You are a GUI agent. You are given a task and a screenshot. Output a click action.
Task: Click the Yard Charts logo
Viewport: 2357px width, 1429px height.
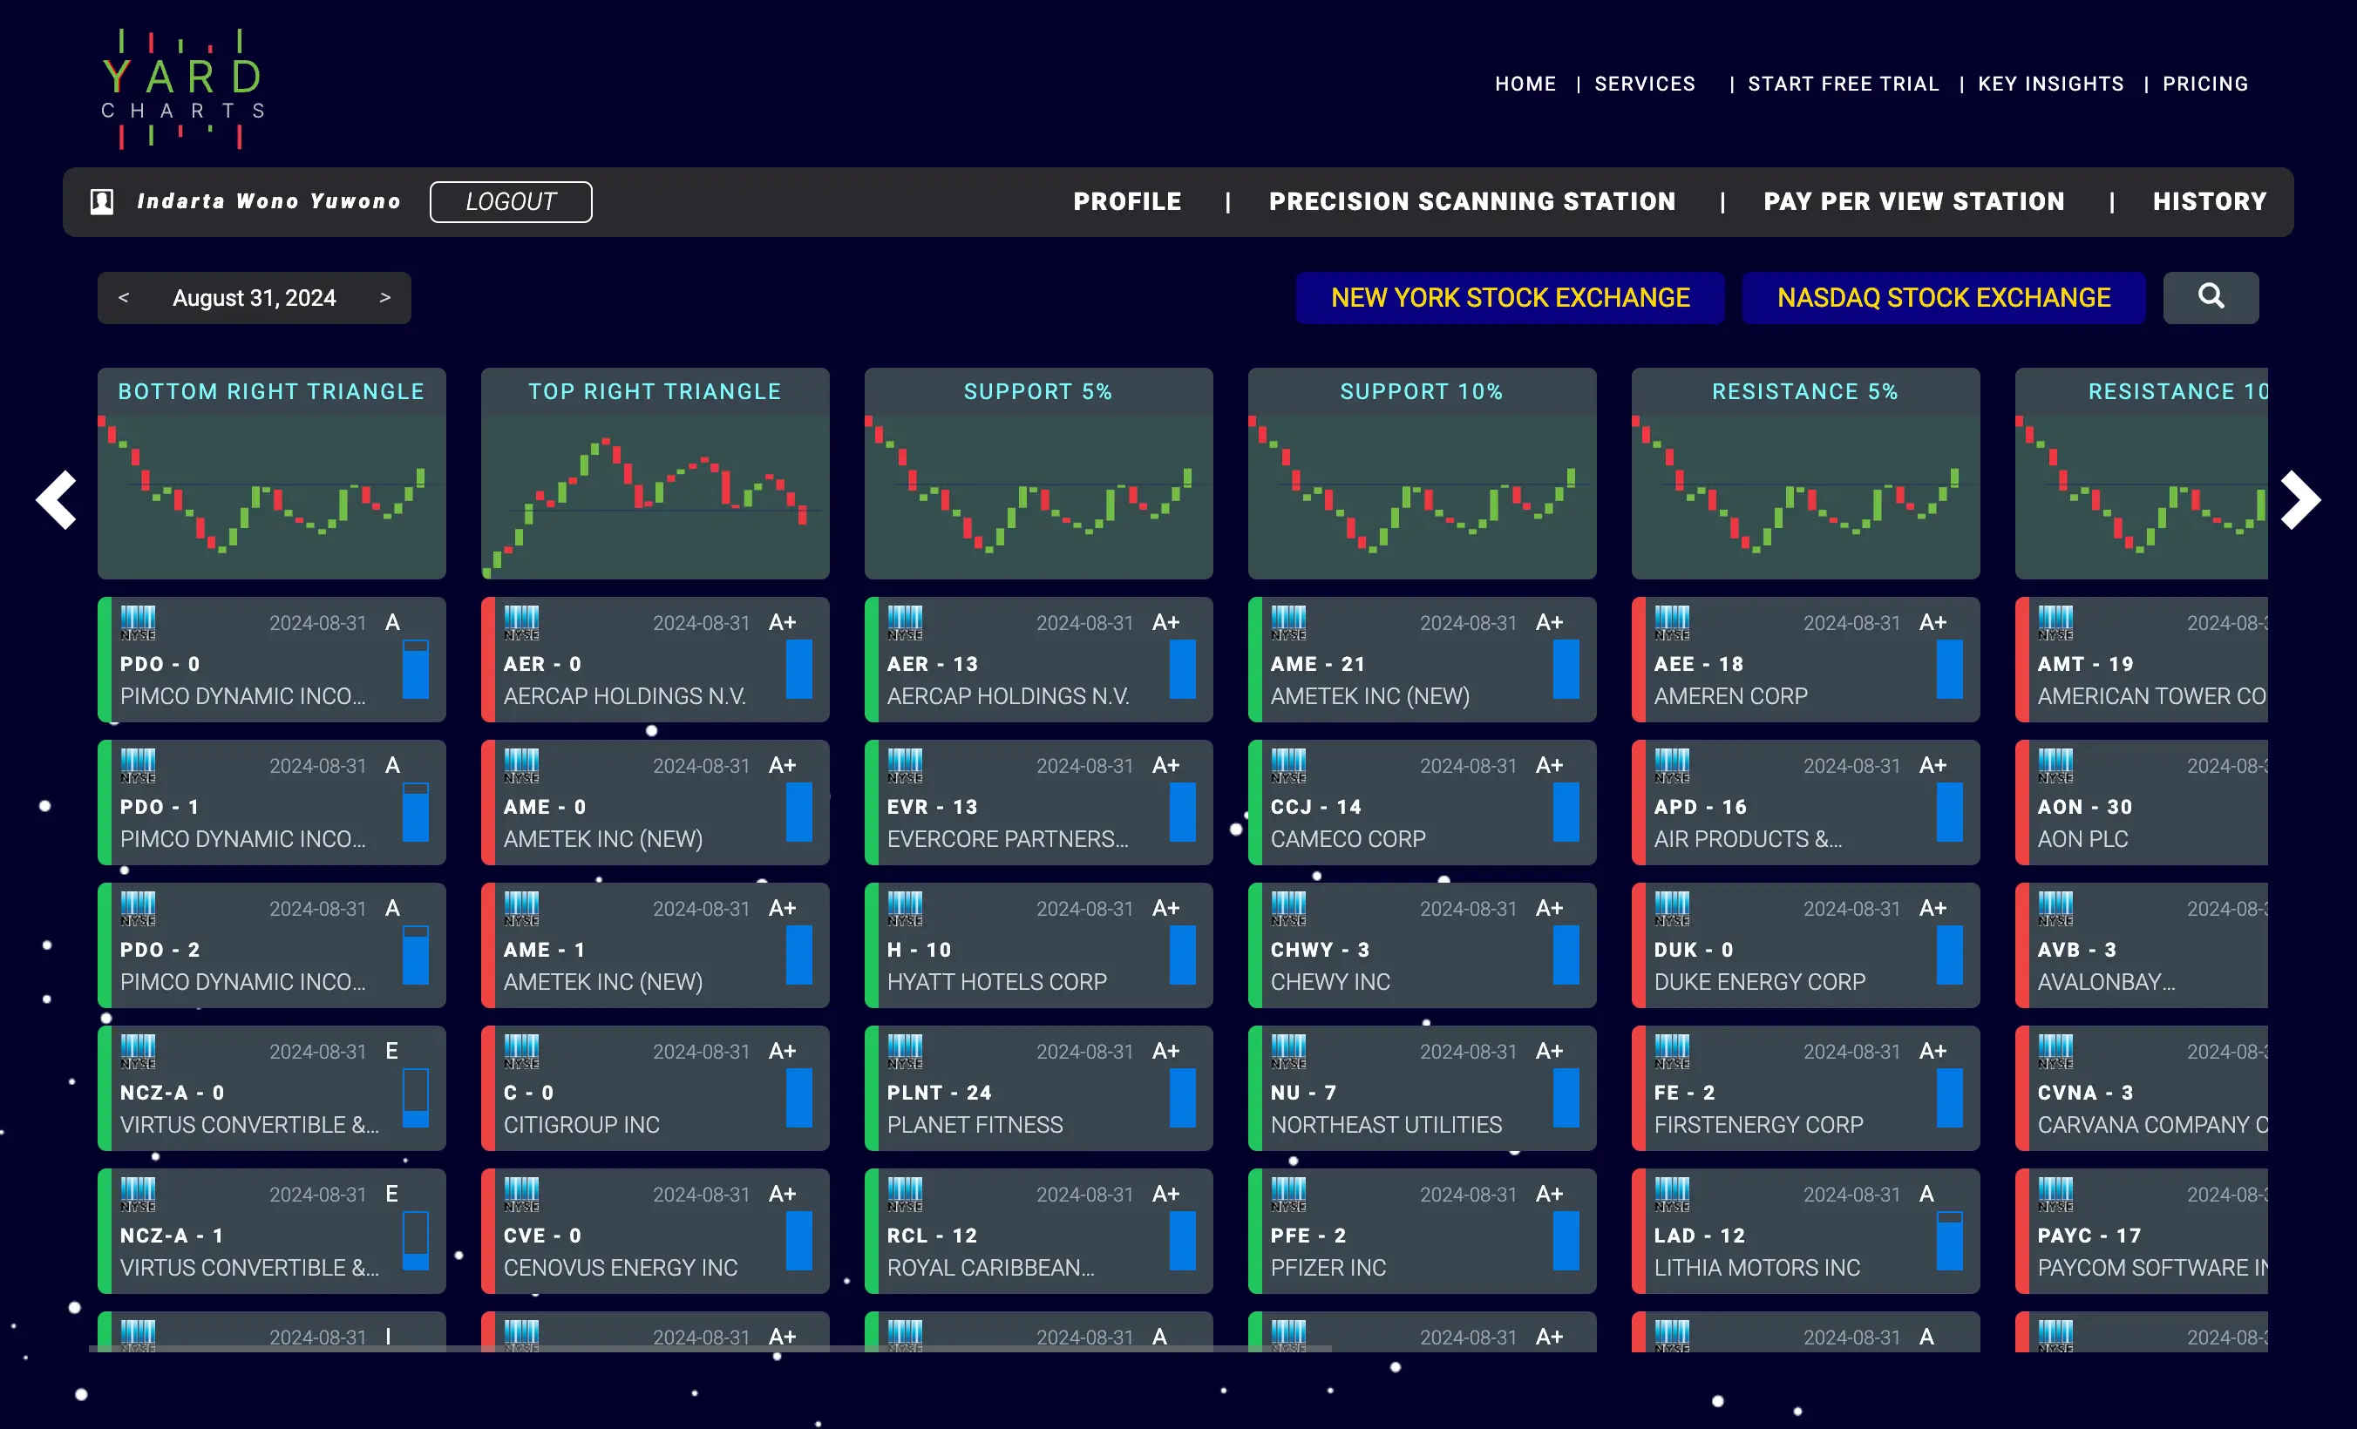click(182, 88)
